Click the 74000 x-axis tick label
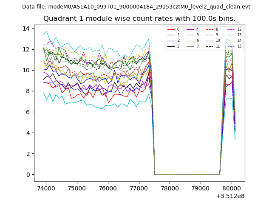 pos(46,188)
